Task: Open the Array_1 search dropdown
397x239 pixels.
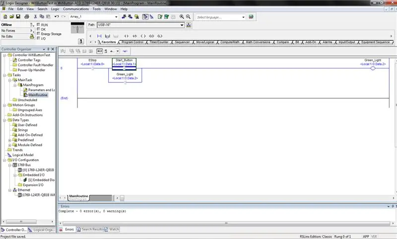Action: (116, 17)
